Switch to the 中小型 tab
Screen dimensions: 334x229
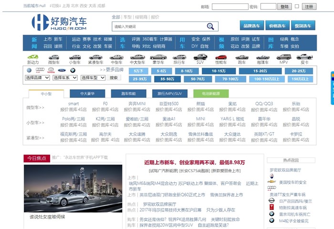[x=46, y=94]
